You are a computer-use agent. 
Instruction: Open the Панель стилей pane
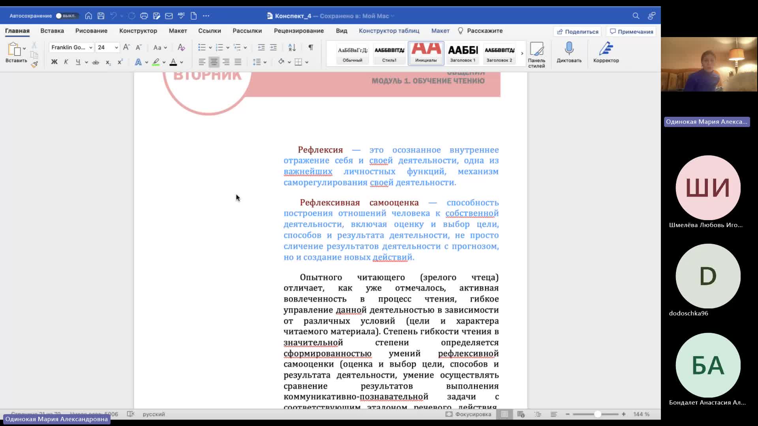537,55
